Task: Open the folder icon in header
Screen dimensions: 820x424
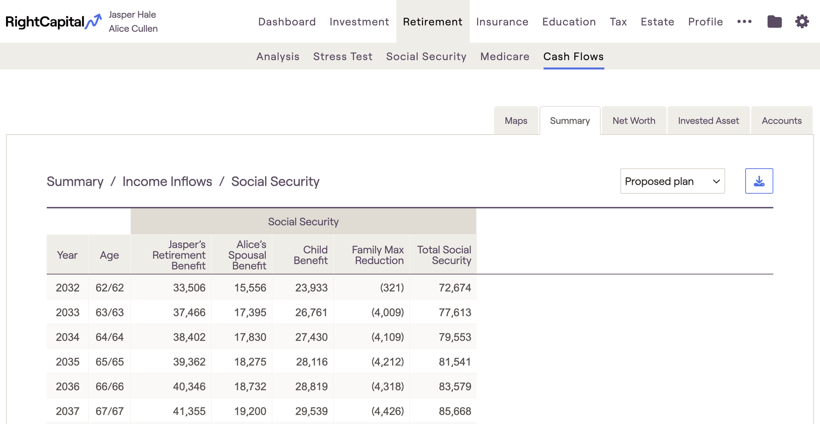Action: tap(774, 22)
